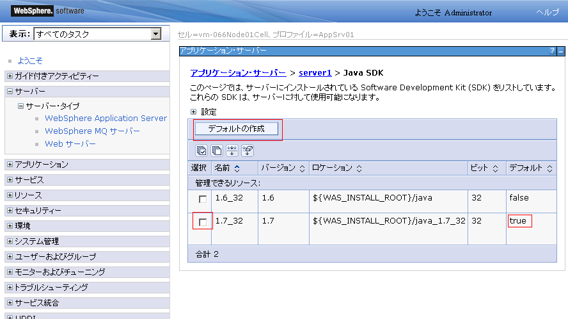
Task: Sort table by デフォルト column arrows
Action: (549, 168)
